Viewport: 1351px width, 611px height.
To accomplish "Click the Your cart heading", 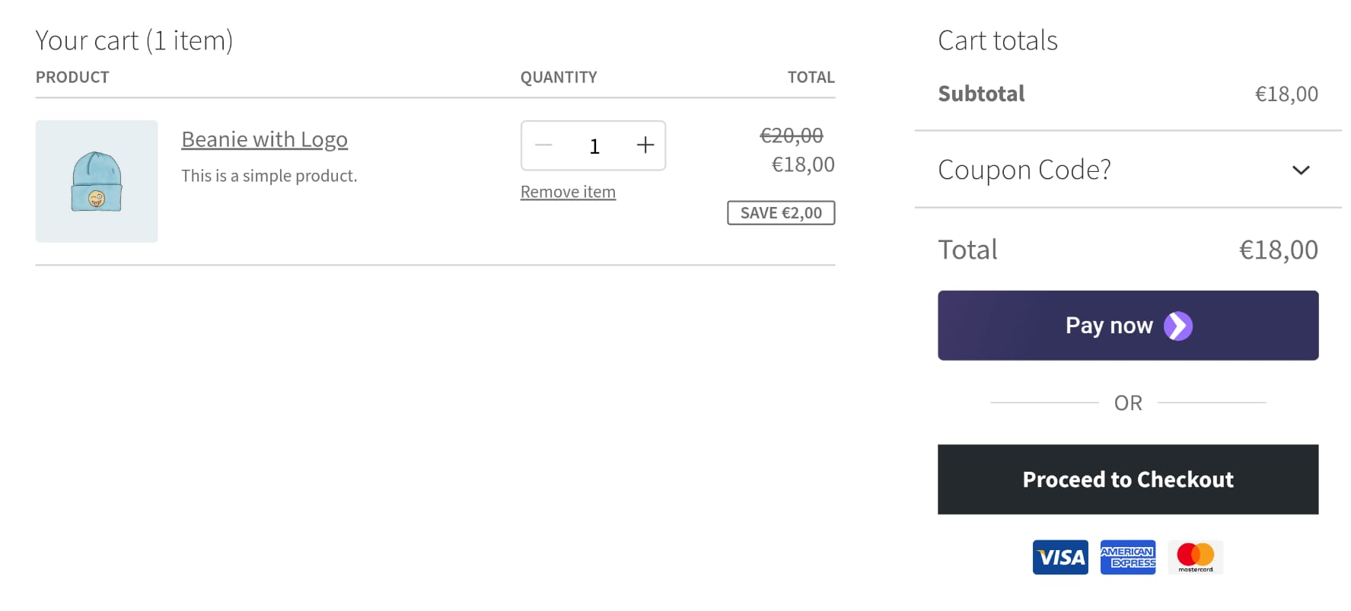I will point(134,40).
